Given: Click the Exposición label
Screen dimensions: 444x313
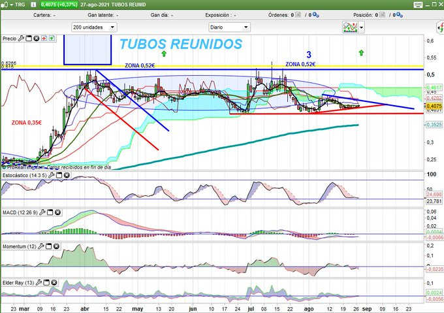Looking at the screenshot, I should (217, 15).
